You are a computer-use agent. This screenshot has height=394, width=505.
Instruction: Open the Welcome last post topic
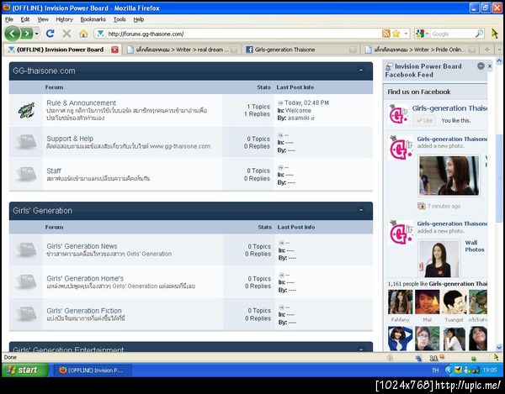click(298, 111)
